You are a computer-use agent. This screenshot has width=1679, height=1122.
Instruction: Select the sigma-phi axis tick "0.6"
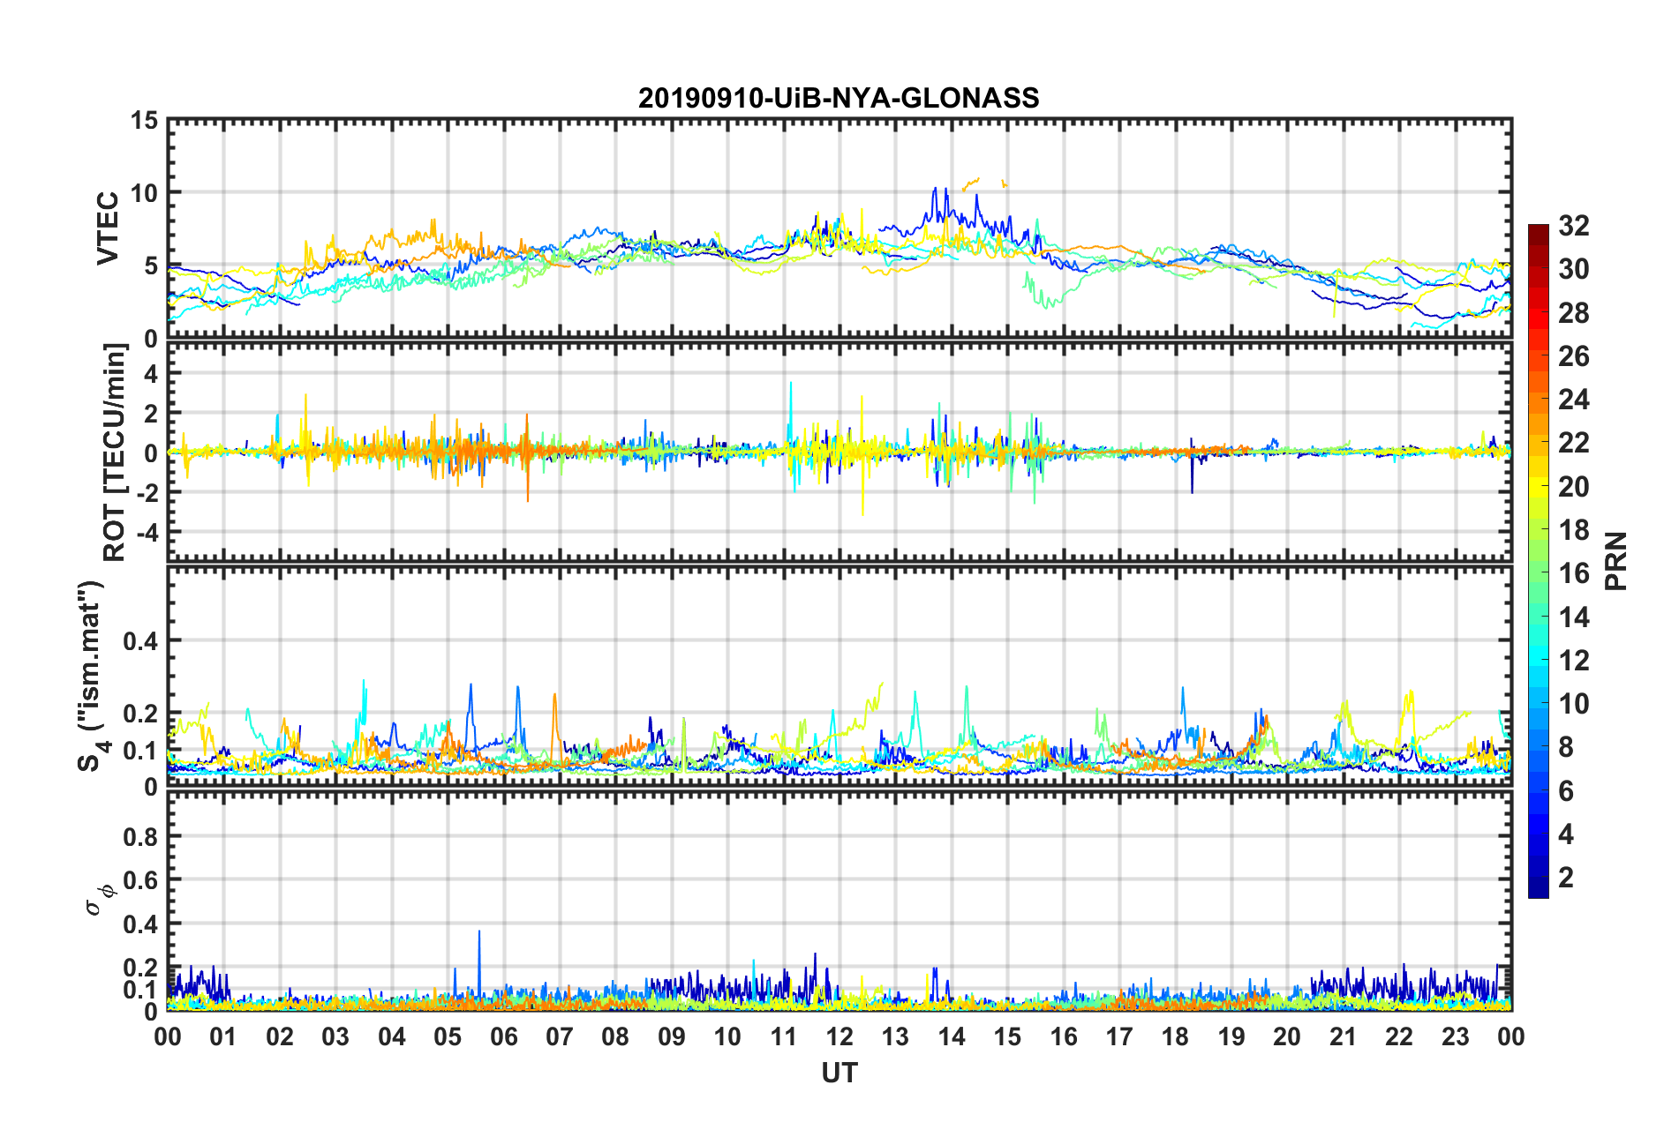click(140, 880)
